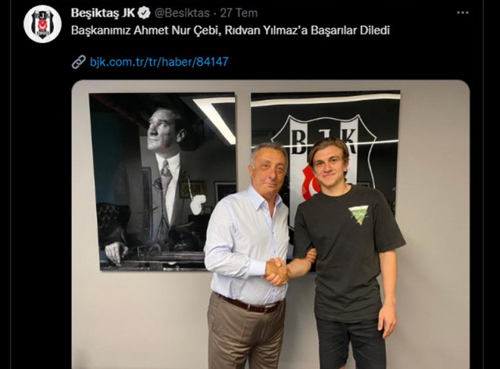This screenshot has height=369, width=500.
Task: Open the attached tweet photo
Action: point(270,224)
